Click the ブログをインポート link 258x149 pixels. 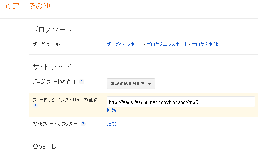point(125,44)
